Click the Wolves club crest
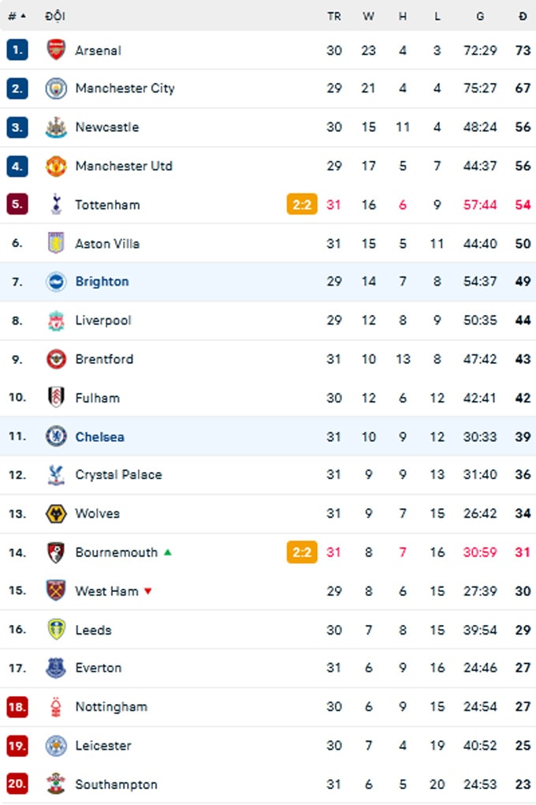Viewport: 536px width, 805px height. click(x=56, y=514)
